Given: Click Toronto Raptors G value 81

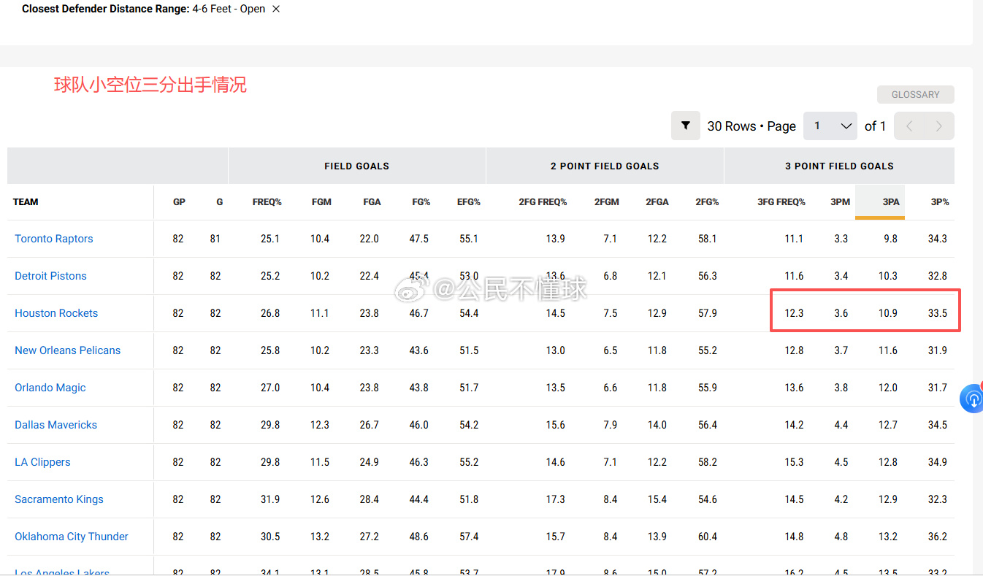Looking at the screenshot, I should click(215, 239).
